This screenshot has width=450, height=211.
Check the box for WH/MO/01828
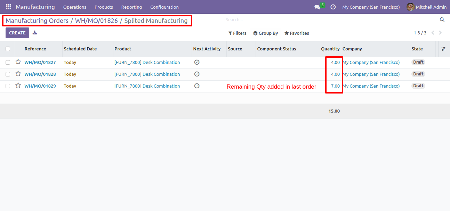coord(8,74)
